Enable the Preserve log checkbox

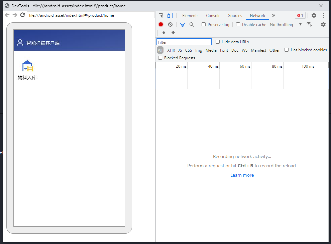203,24
